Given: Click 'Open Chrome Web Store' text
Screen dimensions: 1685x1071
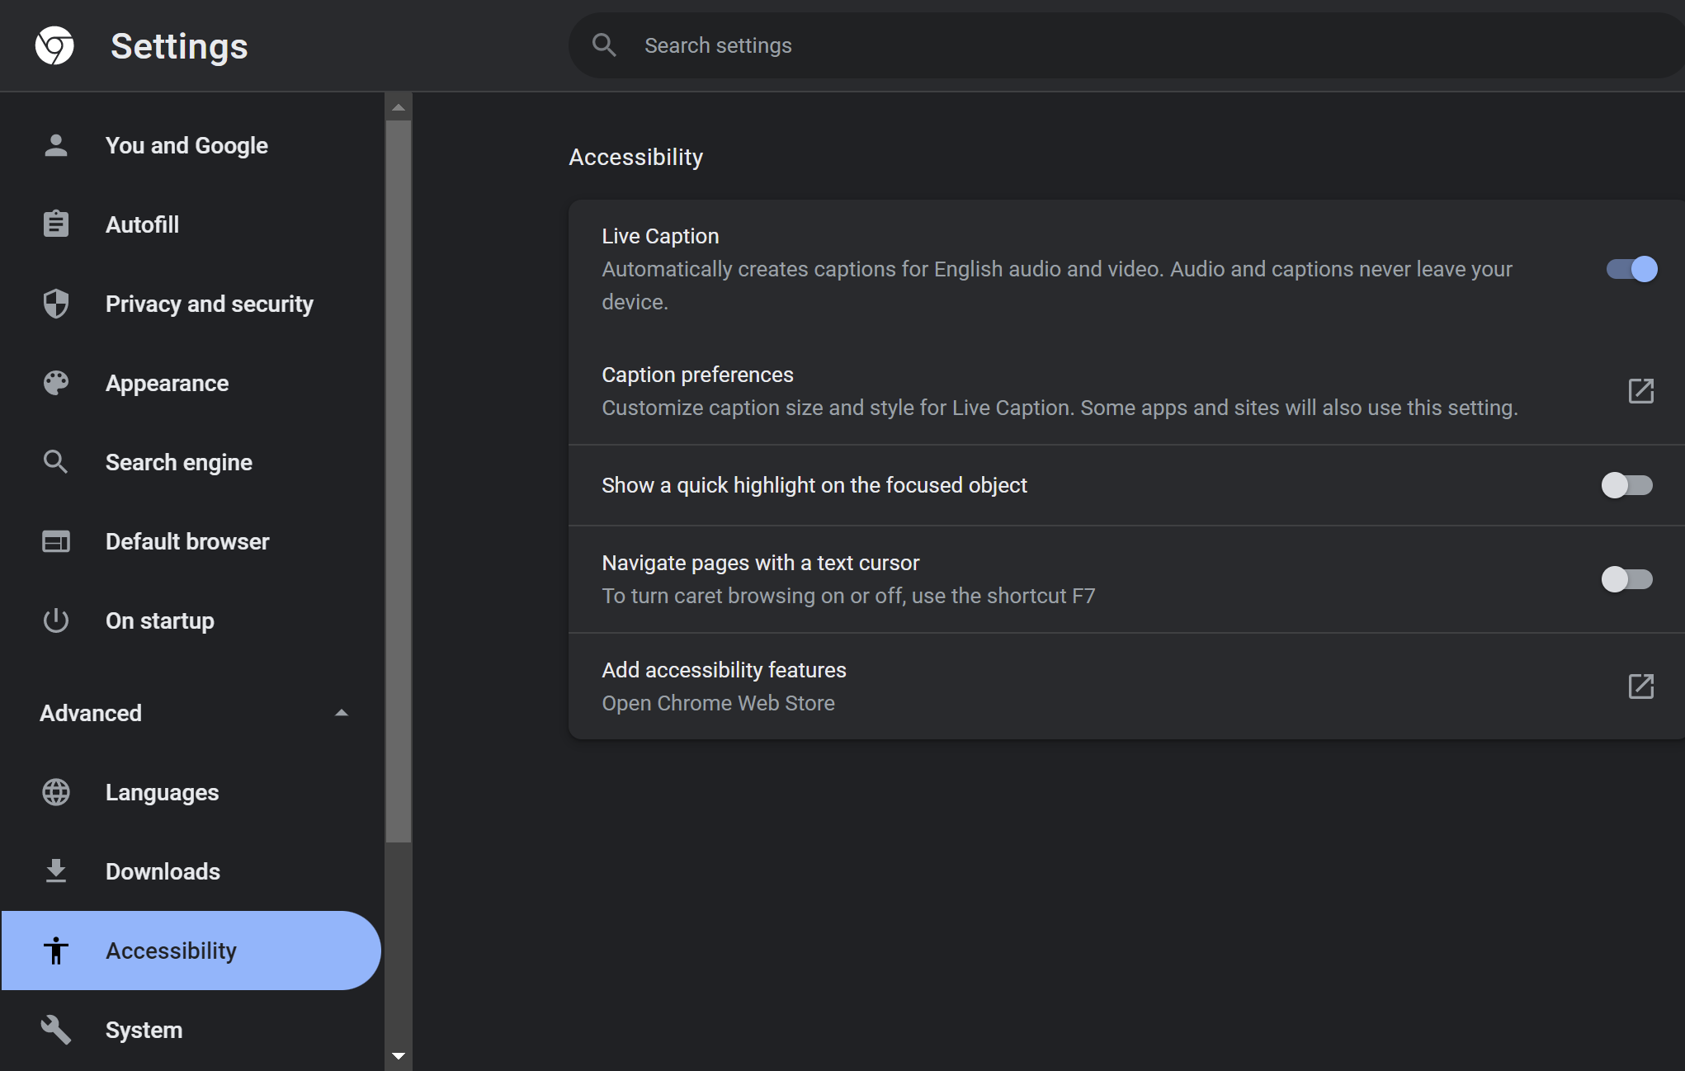Looking at the screenshot, I should point(718,703).
